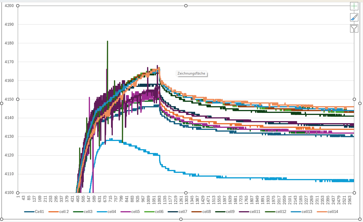
Task: Click the 1093 horizontal axis label
Action: click(160, 199)
